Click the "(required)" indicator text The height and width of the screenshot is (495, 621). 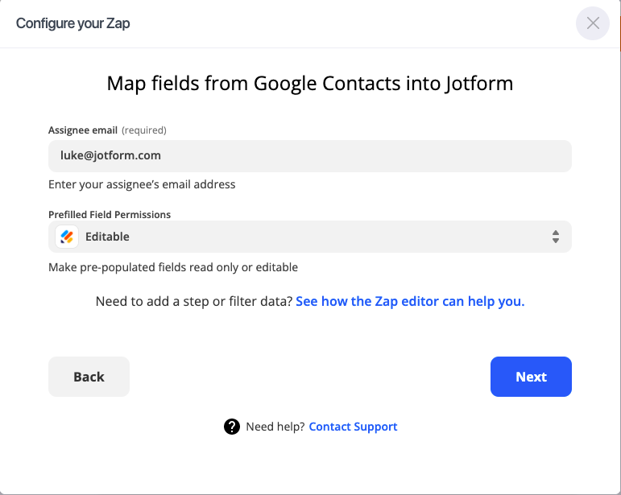pos(144,130)
